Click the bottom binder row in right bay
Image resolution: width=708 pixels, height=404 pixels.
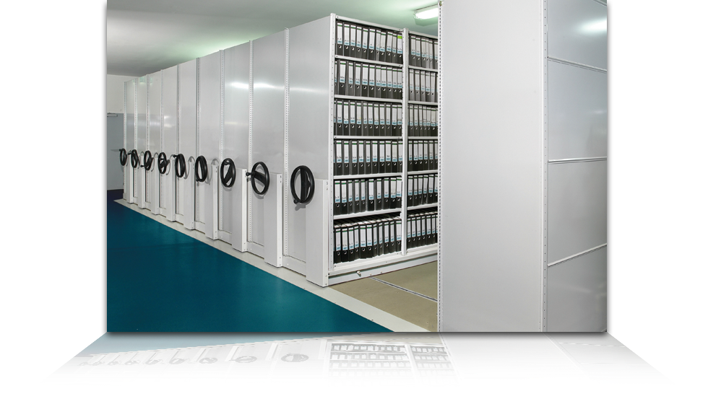tap(422, 229)
